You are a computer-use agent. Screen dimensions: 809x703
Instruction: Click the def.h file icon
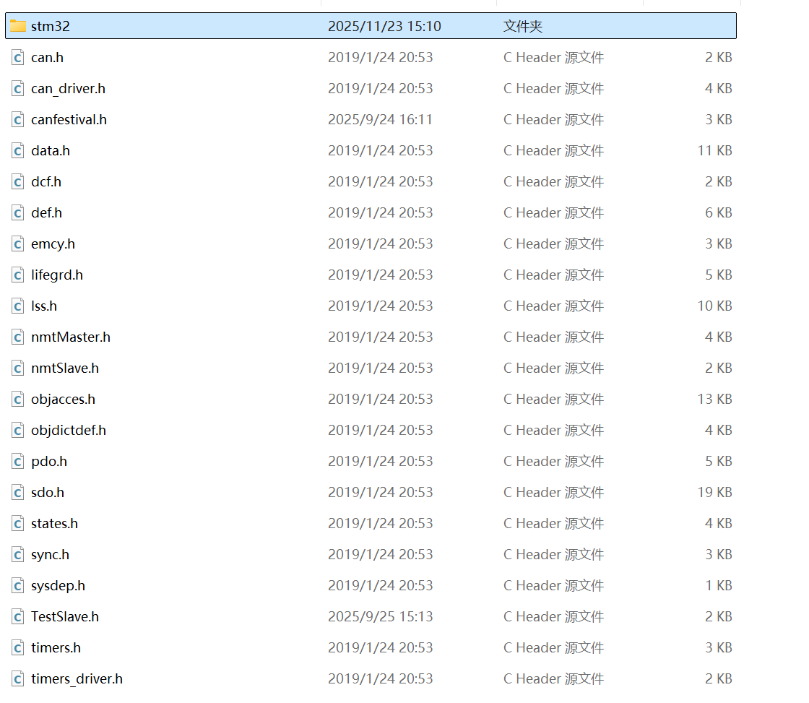tap(18, 212)
